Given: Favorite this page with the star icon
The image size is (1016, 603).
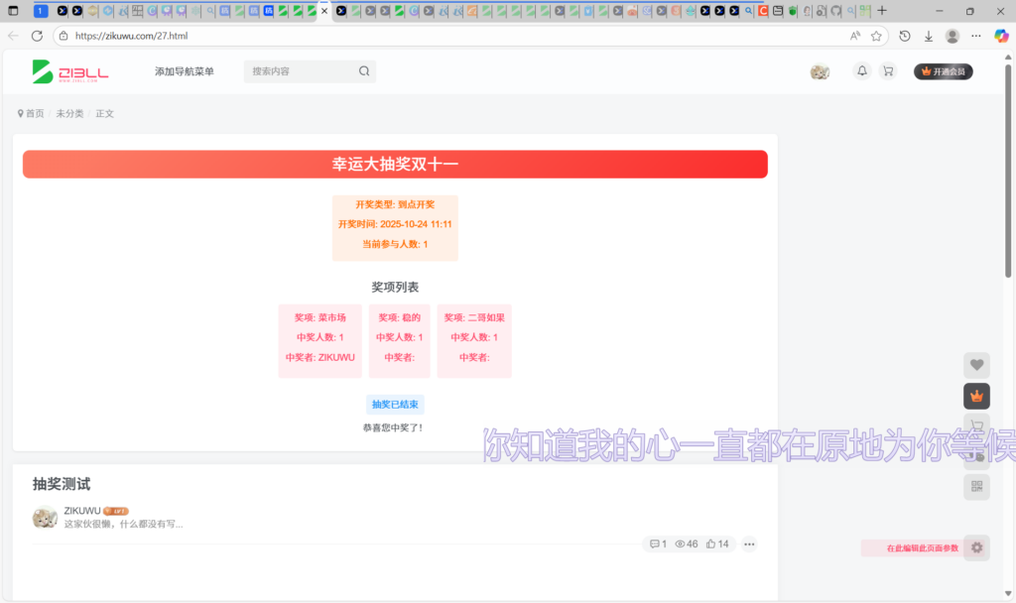Looking at the screenshot, I should click(876, 36).
